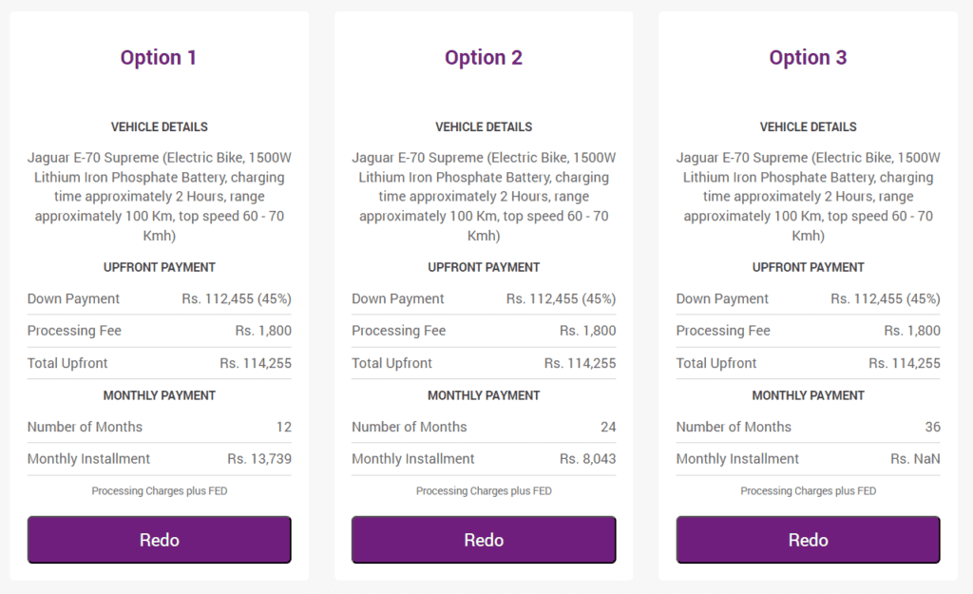The image size is (973, 594).
Task: Click Option 3 Total Upfront amount
Action: [905, 363]
